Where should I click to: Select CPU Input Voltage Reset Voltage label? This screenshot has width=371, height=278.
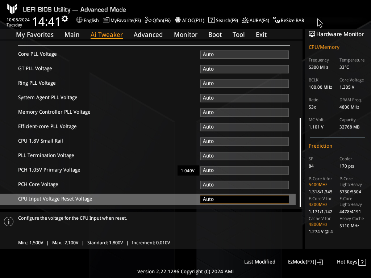pos(55,199)
